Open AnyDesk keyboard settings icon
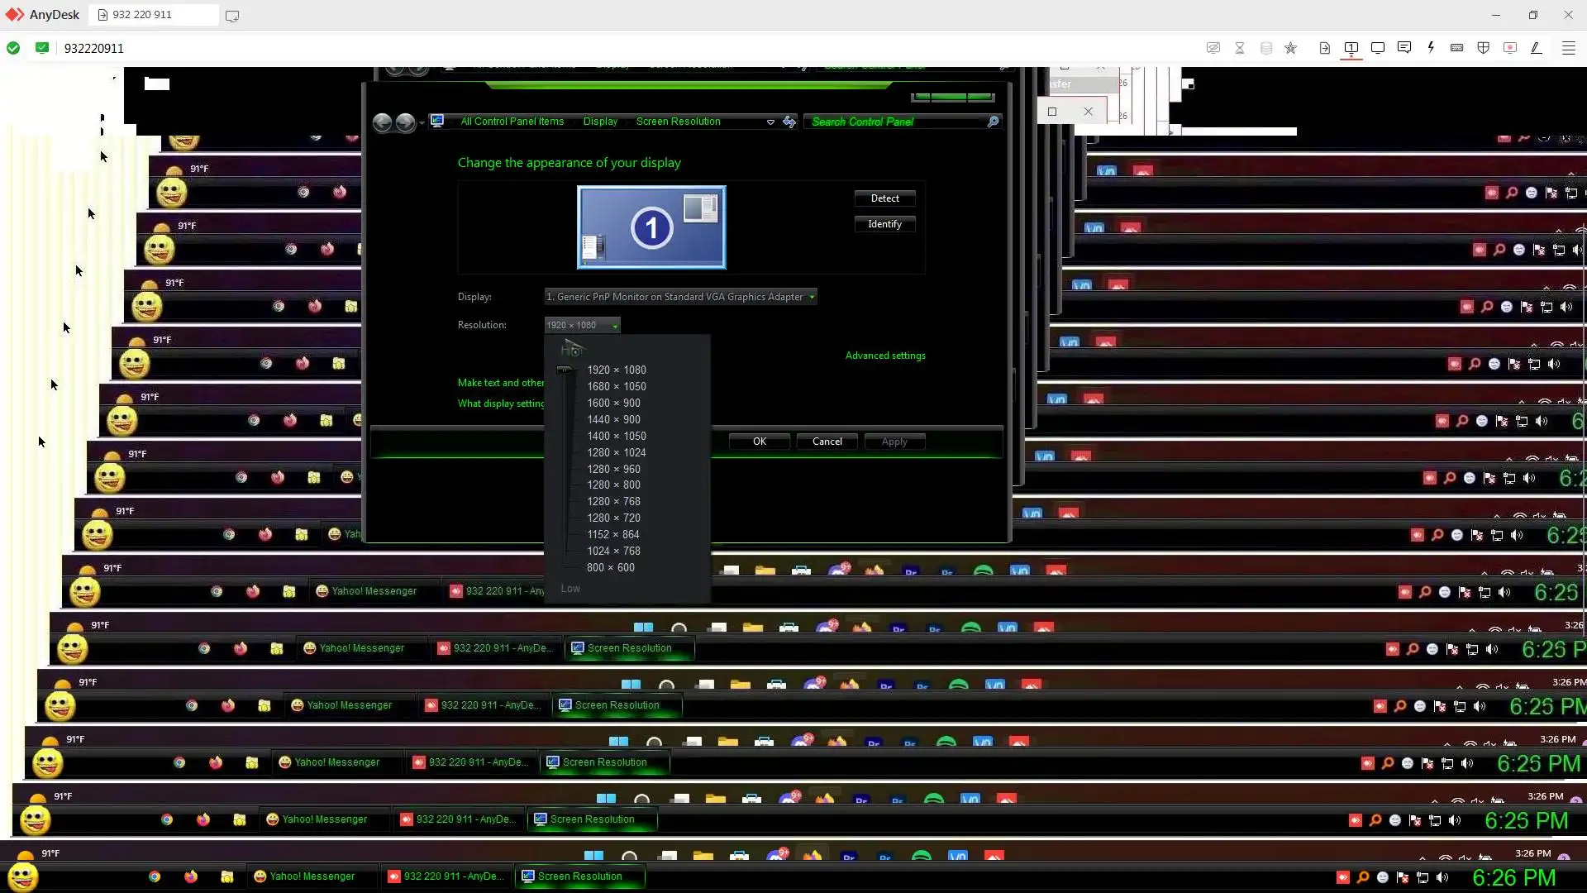Screen dimensions: 1587x893 click(x=1457, y=48)
